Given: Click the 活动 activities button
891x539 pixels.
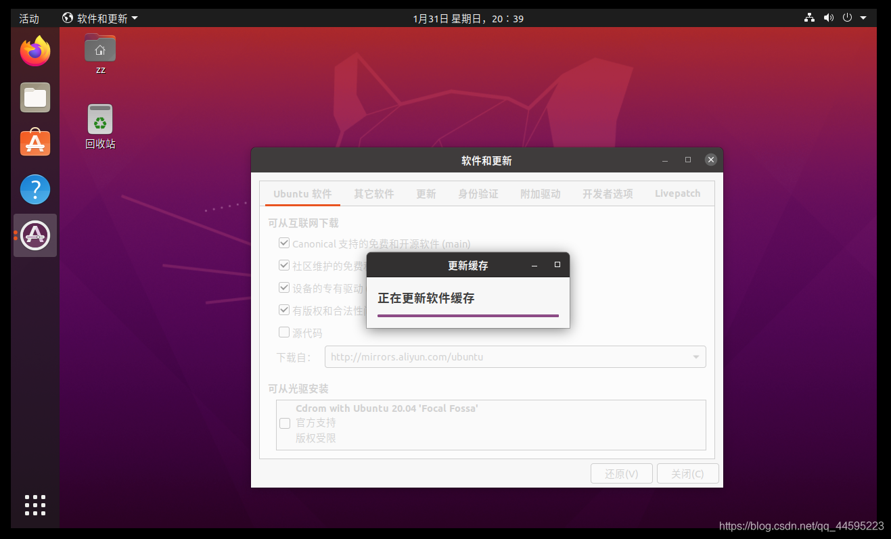Looking at the screenshot, I should click(29, 18).
